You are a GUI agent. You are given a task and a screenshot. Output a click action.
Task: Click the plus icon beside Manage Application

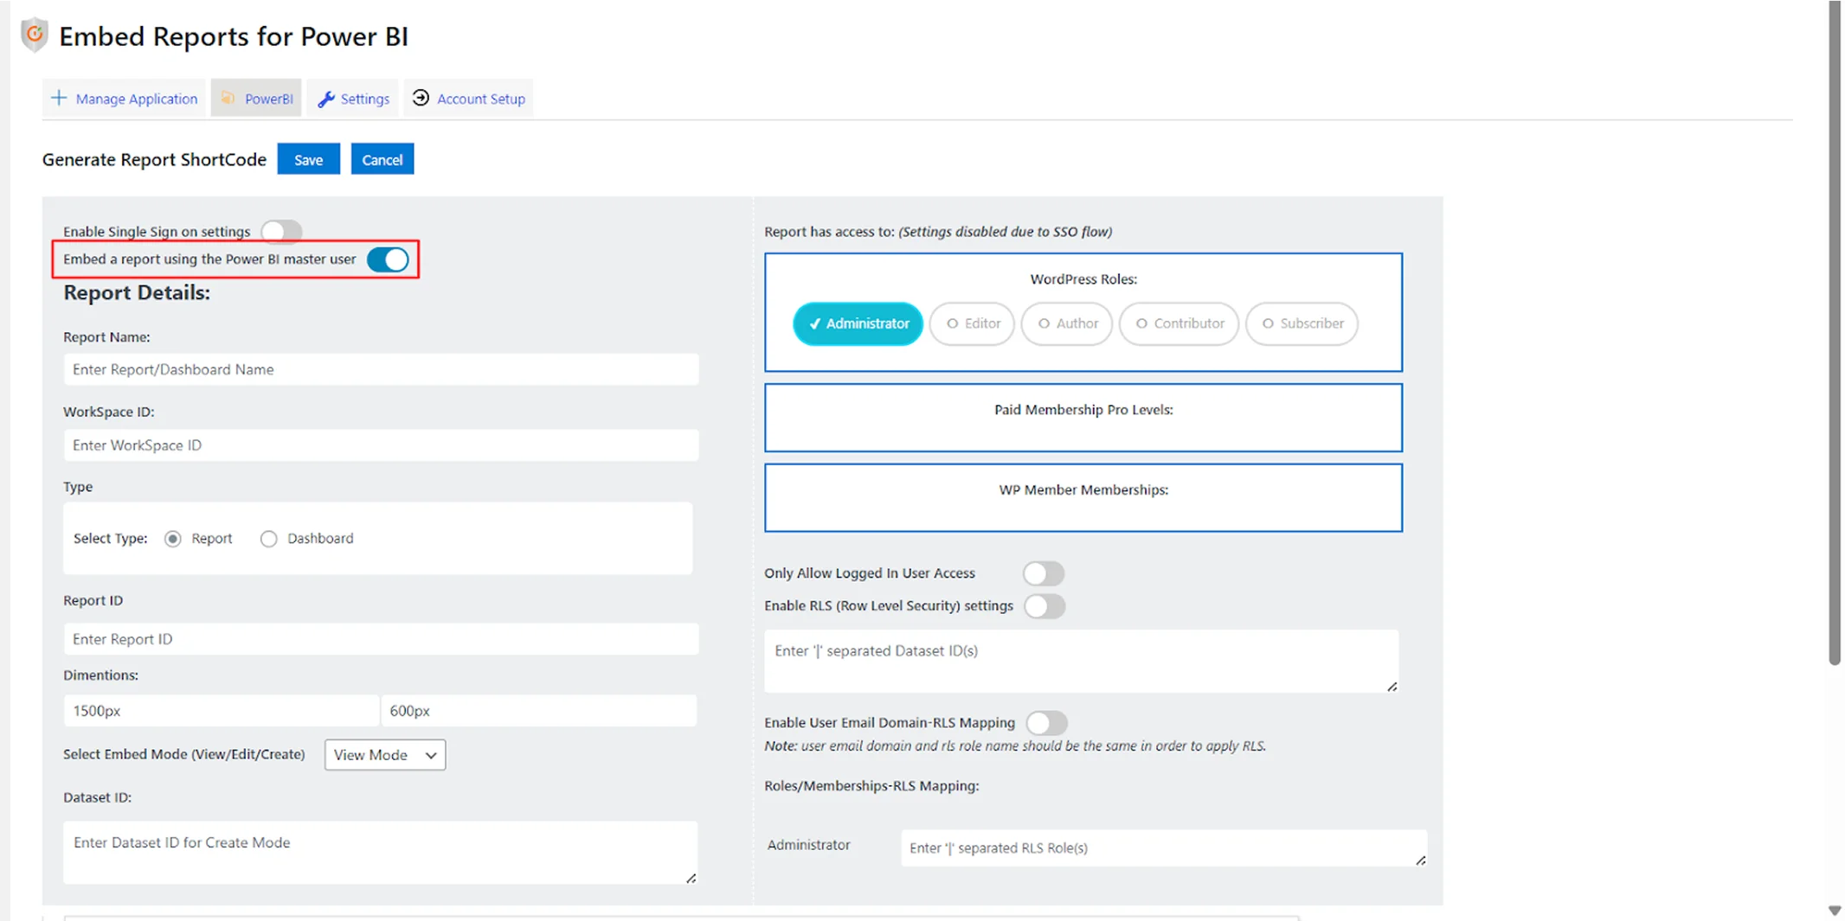[x=59, y=98]
